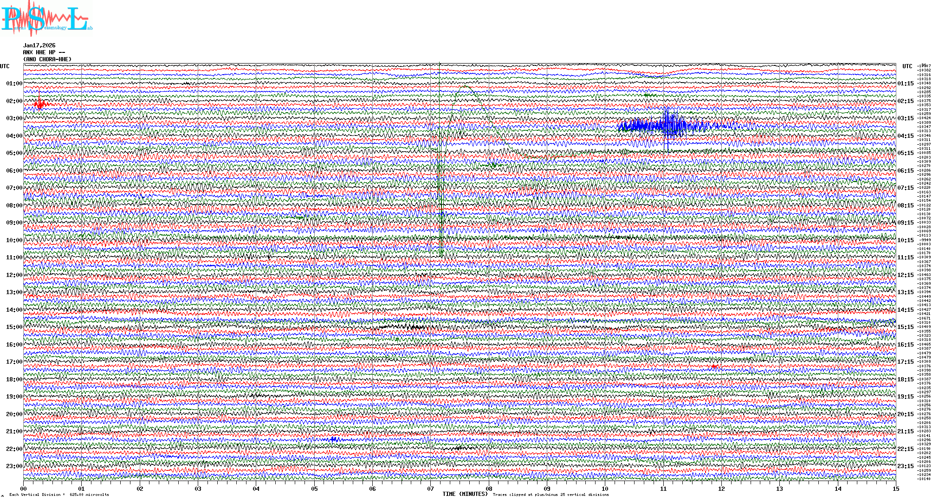Click the (ANO CHORA-HHE) channel name
Screen dimensions: 933x501
coord(47,59)
